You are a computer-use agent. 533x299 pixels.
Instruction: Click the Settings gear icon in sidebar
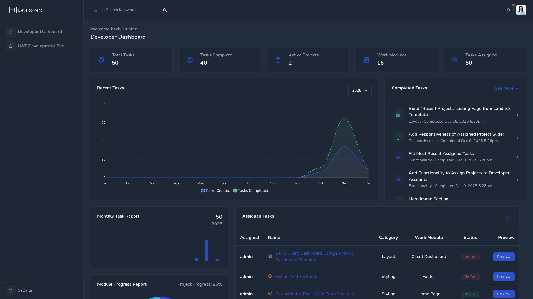[11, 290]
